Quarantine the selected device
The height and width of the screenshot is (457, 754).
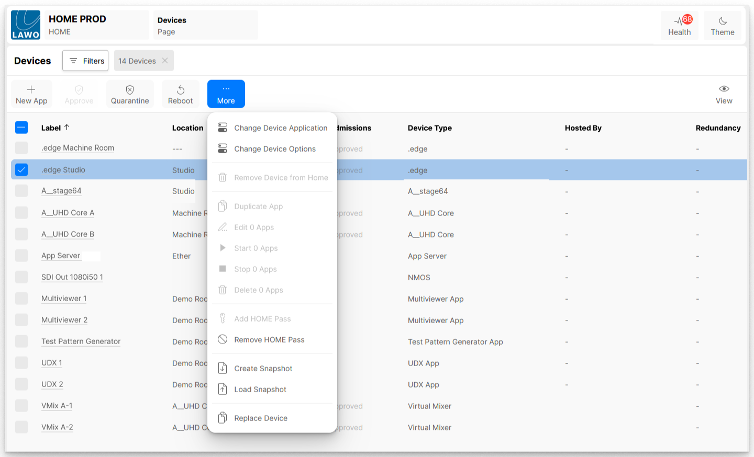click(x=130, y=94)
